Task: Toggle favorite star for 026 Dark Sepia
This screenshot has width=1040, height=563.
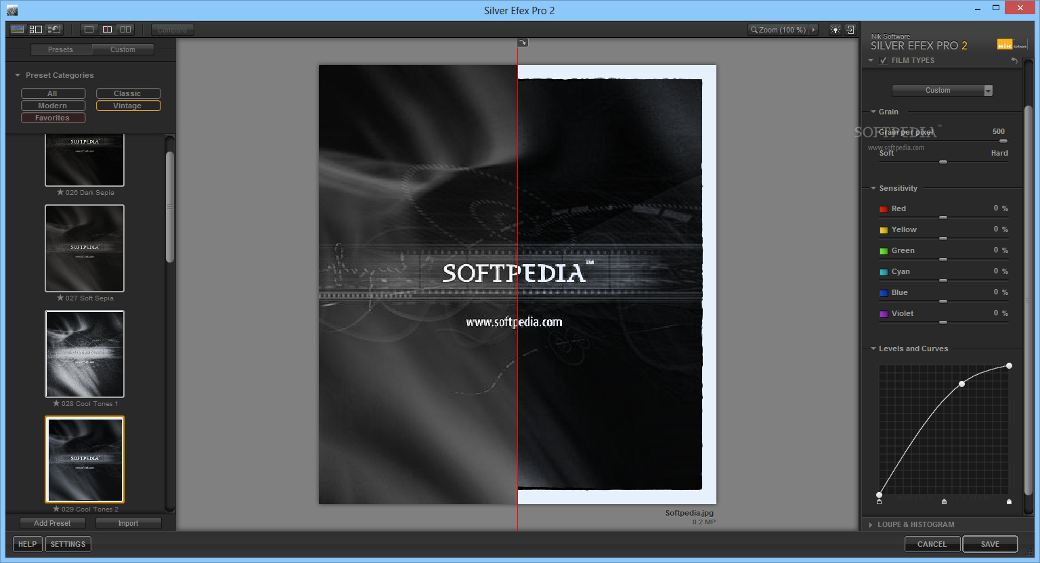Action: [60, 192]
